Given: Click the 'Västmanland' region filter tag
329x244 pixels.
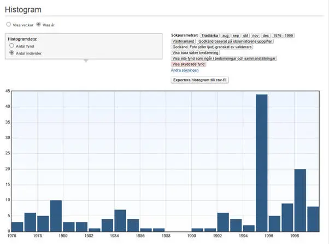Looking at the screenshot, I should [x=184, y=41].
